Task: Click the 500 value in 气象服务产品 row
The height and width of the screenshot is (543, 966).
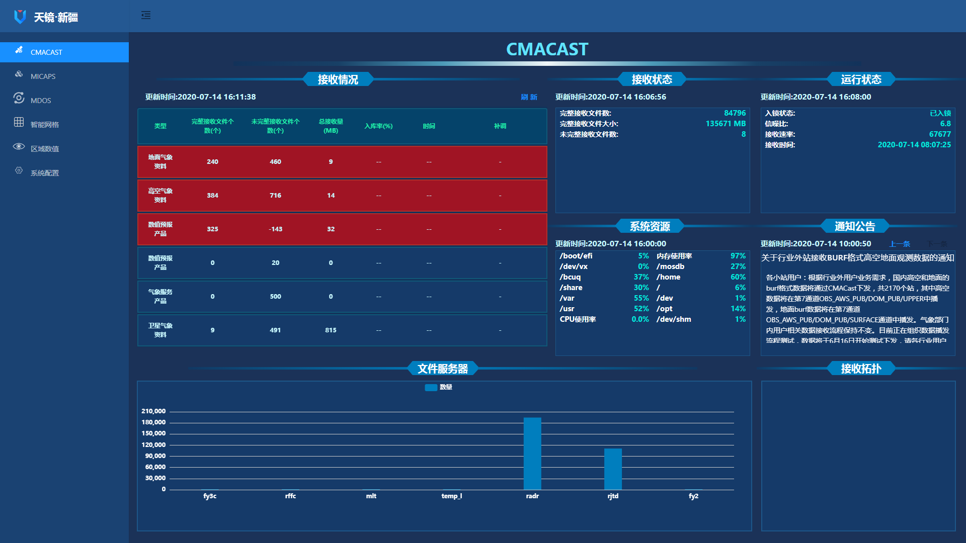Action: 275,297
